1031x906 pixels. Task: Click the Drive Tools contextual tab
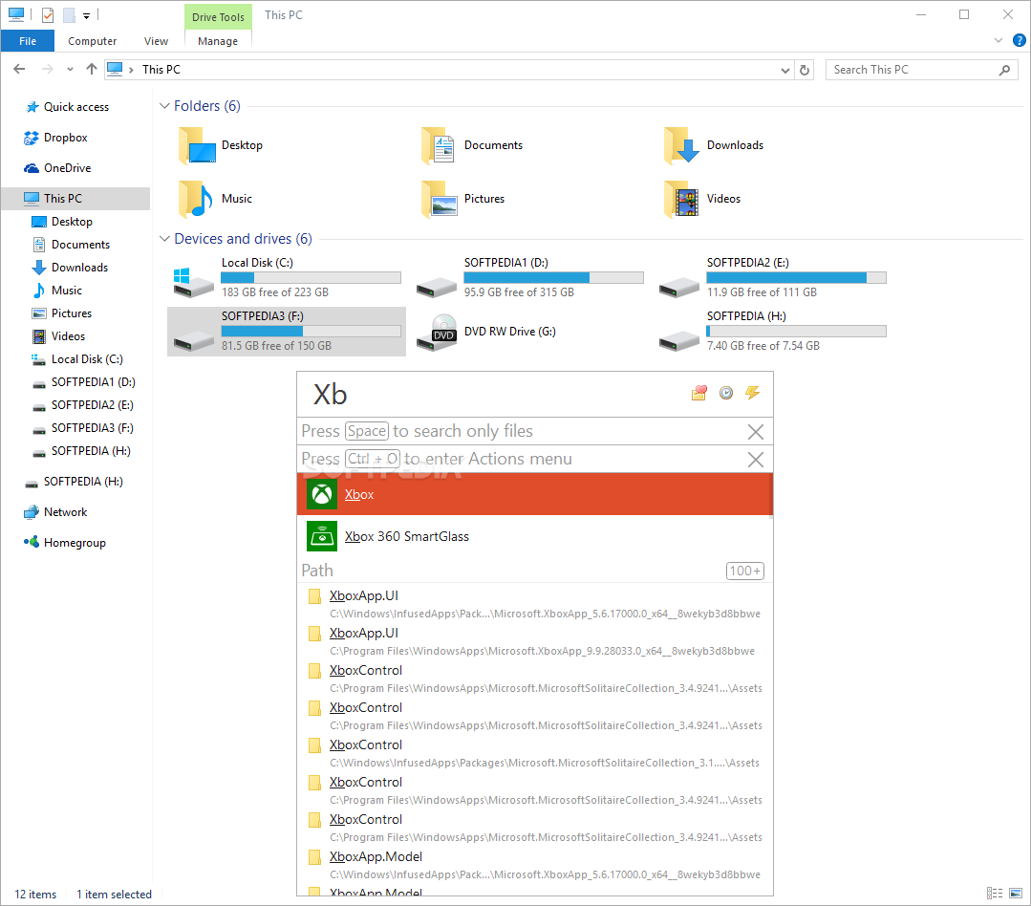pyautogui.click(x=218, y=17)
